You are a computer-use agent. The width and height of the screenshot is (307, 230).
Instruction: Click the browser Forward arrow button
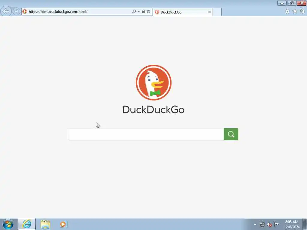click(16, 11)
